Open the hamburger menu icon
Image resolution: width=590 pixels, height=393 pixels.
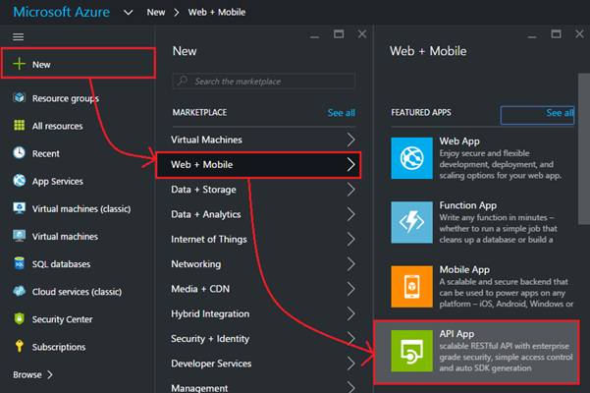point(18,37)
